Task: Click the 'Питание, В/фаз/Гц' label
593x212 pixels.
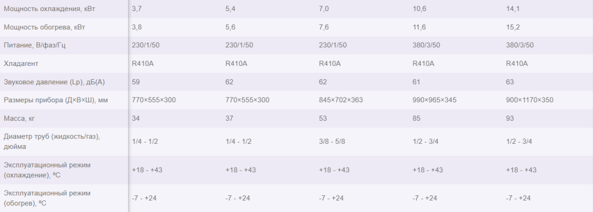Action: coord(38,45)
